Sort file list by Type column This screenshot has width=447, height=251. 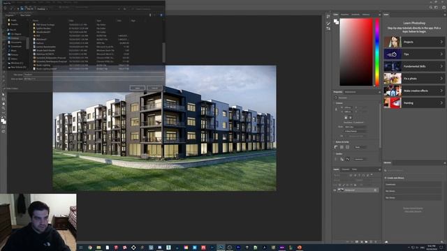tap(98, 21)
